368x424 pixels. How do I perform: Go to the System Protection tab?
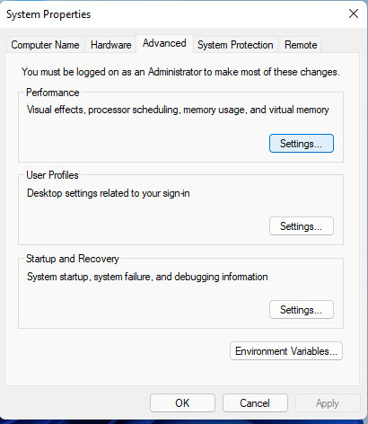click(x=235, y=45)
